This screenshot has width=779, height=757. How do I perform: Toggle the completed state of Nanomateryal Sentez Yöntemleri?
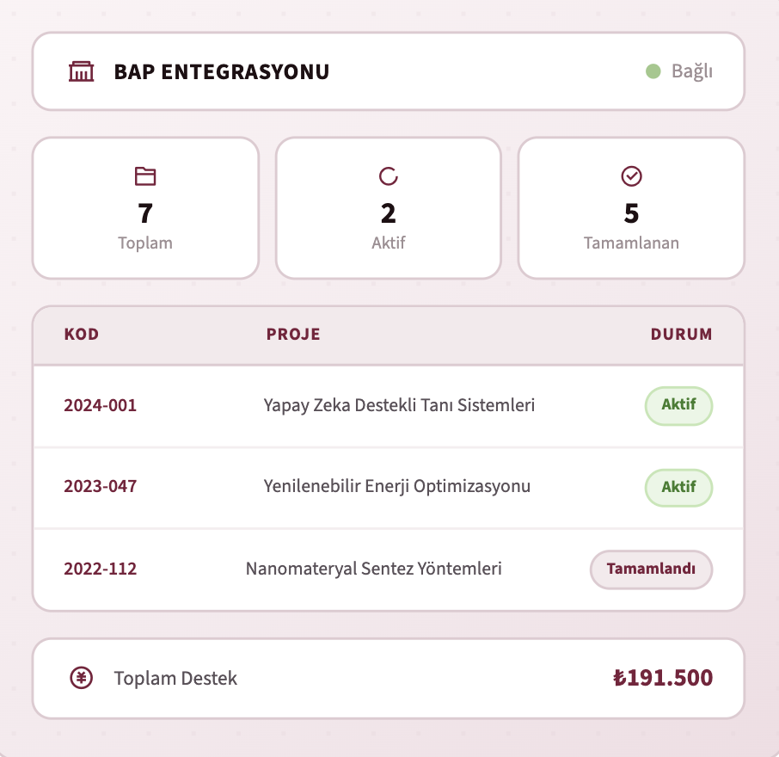651,569
